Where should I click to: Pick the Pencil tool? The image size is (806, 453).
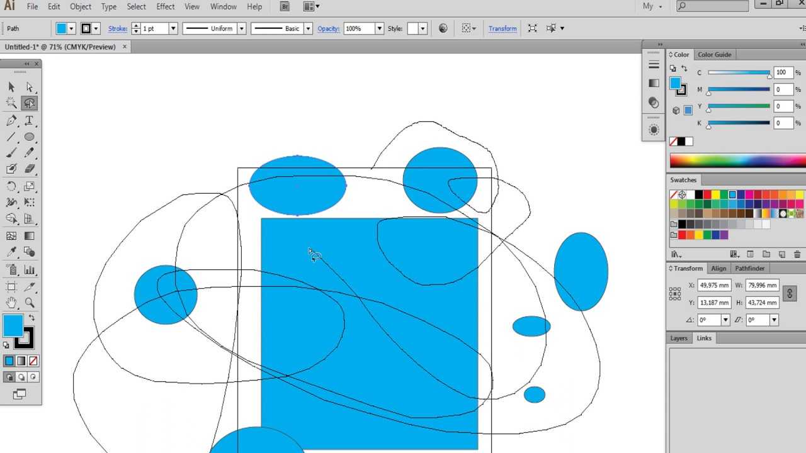pos(30,153)
